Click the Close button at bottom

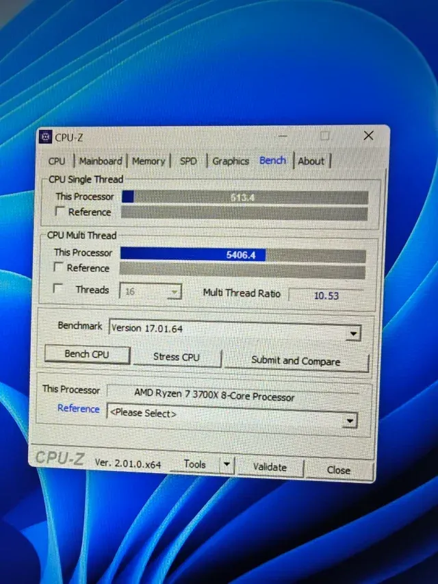click(339, 470)
